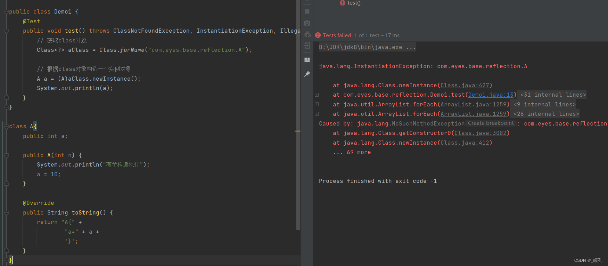Viewport: 608px width, 266px height.
Task: Open the Demo1.java:13 link
Action: pos(491,95)
